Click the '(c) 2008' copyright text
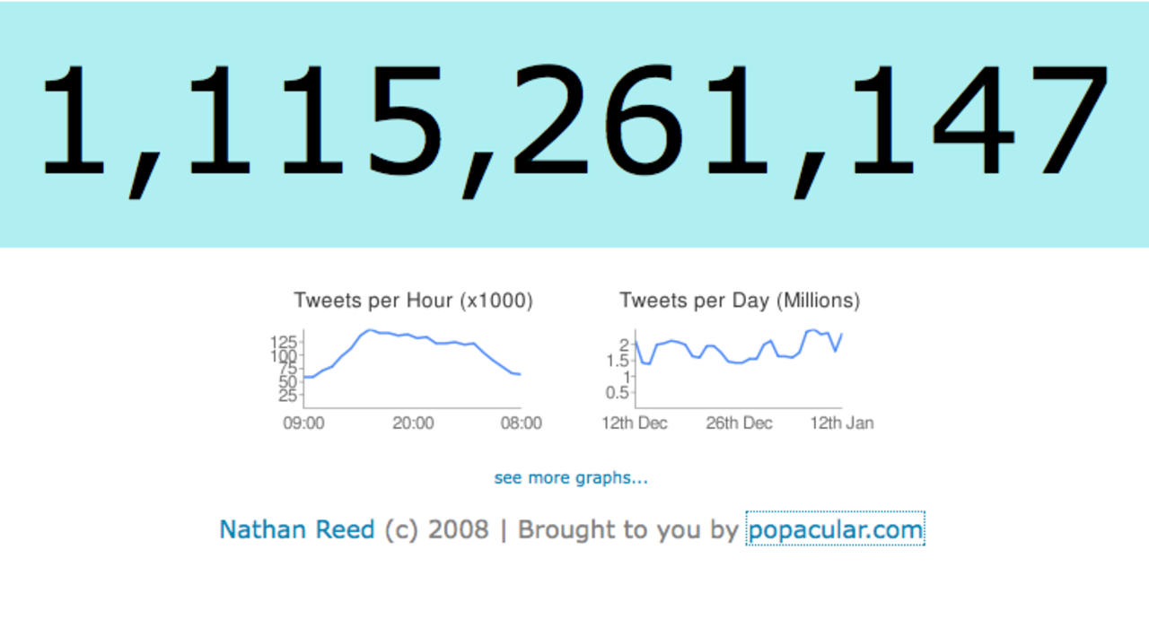This screenshot has width=1149, height=637. pyautogui.click(x=436, y=529)
